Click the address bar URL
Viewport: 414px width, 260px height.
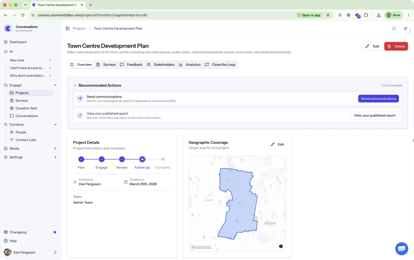click(x=92, y=15)
